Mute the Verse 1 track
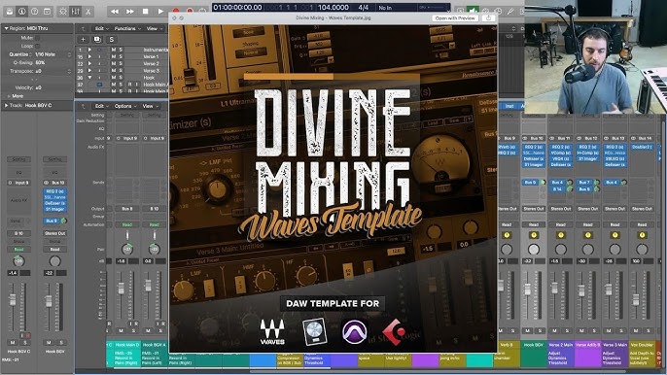This screenshot has height=375, width=667. pos(114,56)
